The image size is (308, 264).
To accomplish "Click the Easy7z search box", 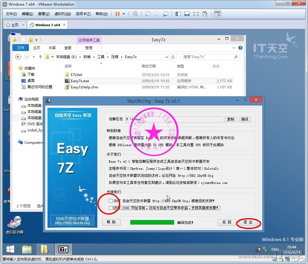I will coord(208,57).
